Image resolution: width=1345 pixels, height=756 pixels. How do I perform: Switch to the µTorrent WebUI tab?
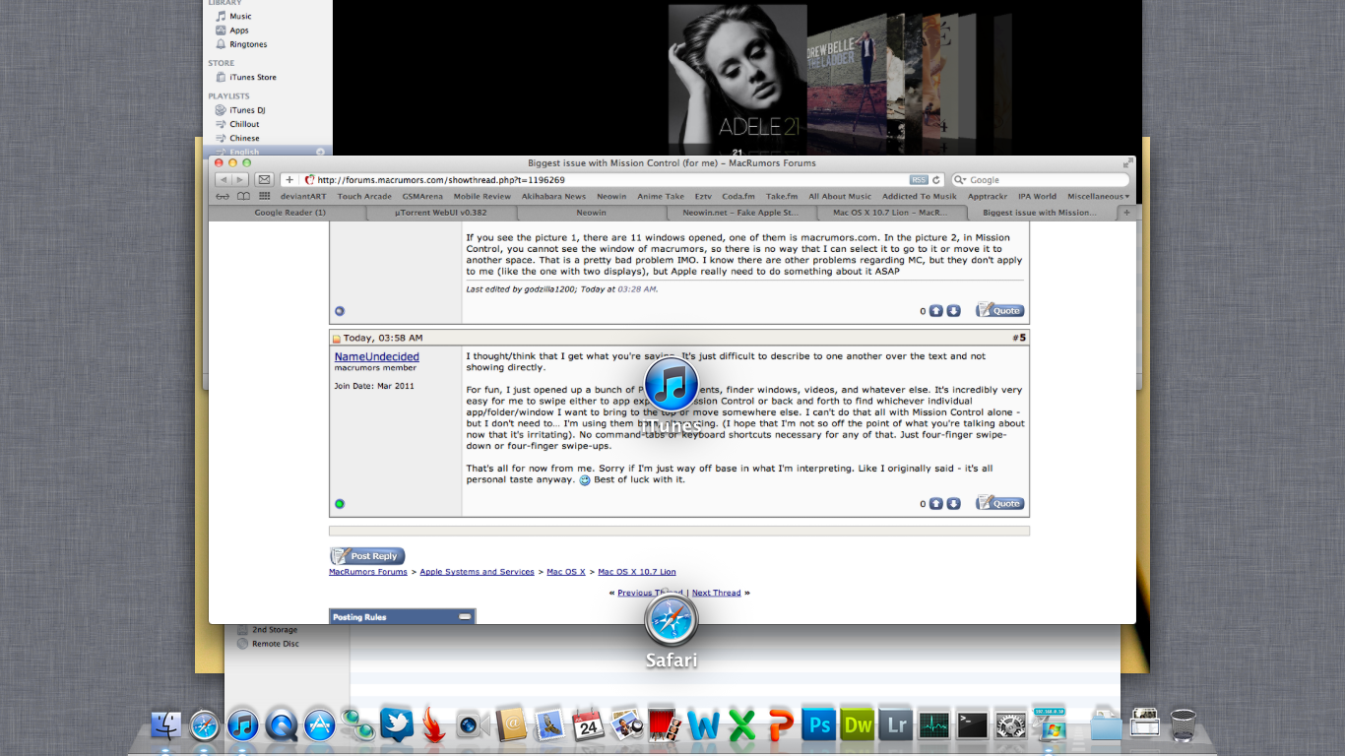441,212
